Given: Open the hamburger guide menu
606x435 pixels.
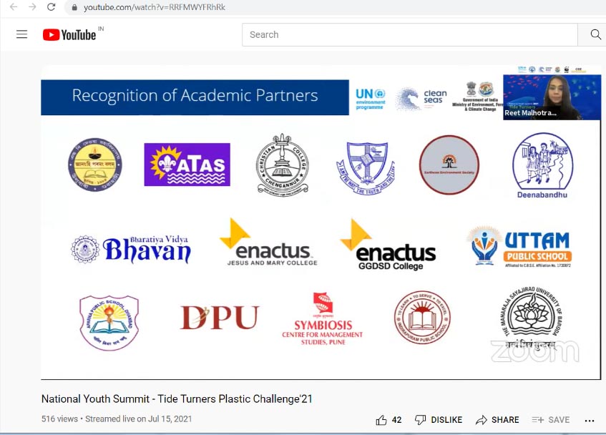Looking at the screenshot, I should pos(21,34).
